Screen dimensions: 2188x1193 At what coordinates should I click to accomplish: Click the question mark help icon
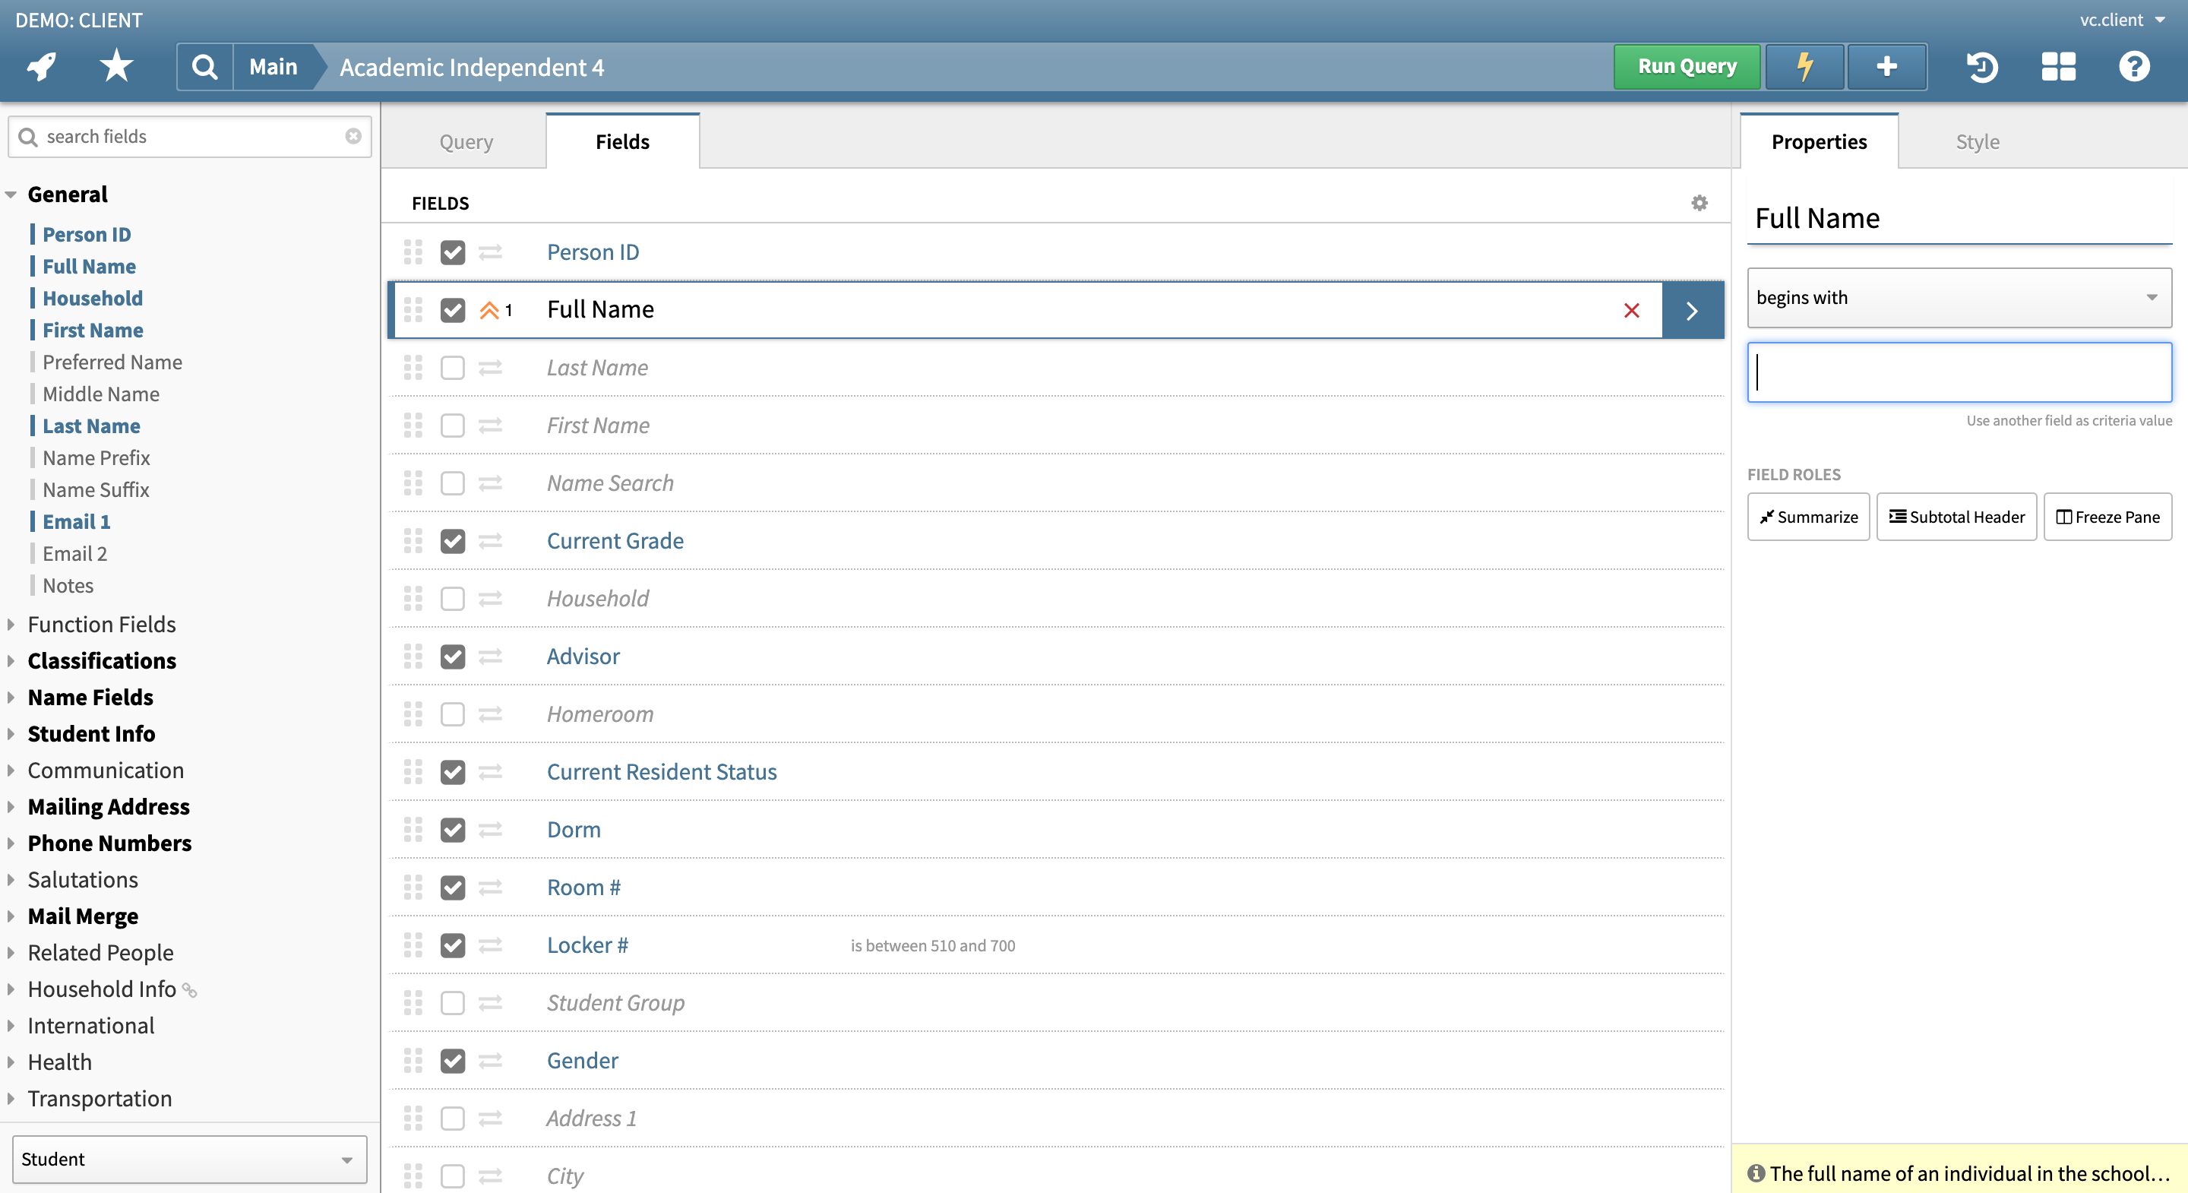tap(2133, 66)
